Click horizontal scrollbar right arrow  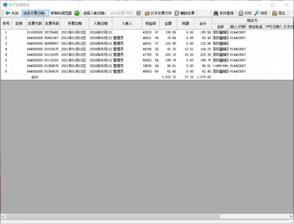(x=291, y=216)
